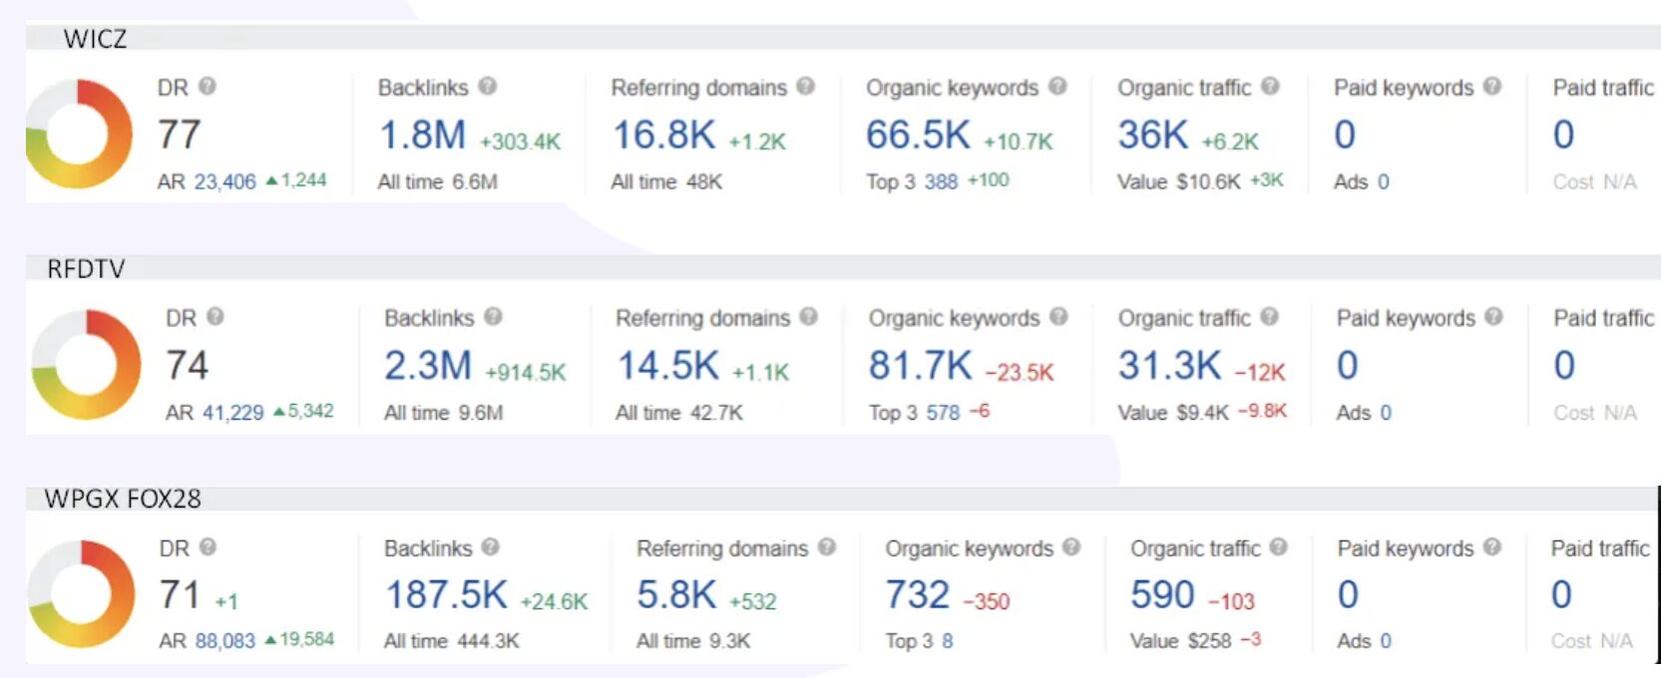Open RFDTV AR rank 41,229 link

pyautogui.click(x=233, y=412)
